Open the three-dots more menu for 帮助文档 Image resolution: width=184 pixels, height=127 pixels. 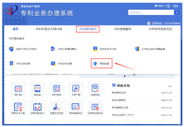(170, 86)
